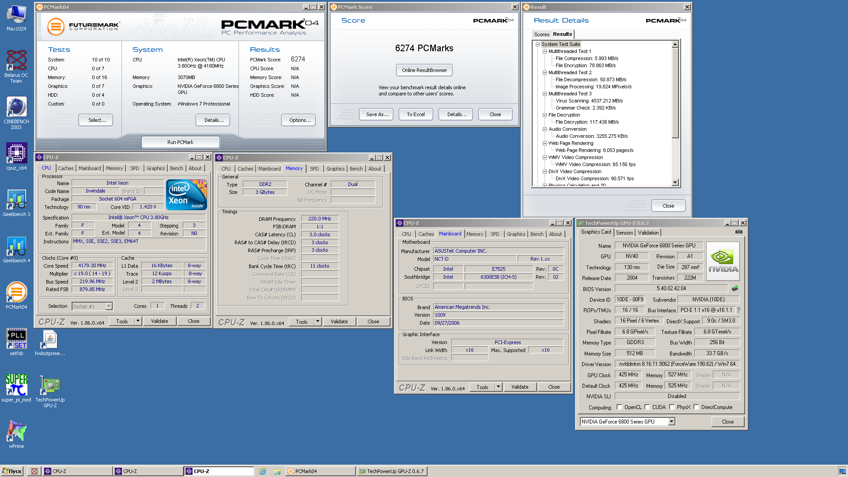The image size is (848, 477).
Task: Open the Socket #1 selection dropdown
Action: [x=109, y=306]
